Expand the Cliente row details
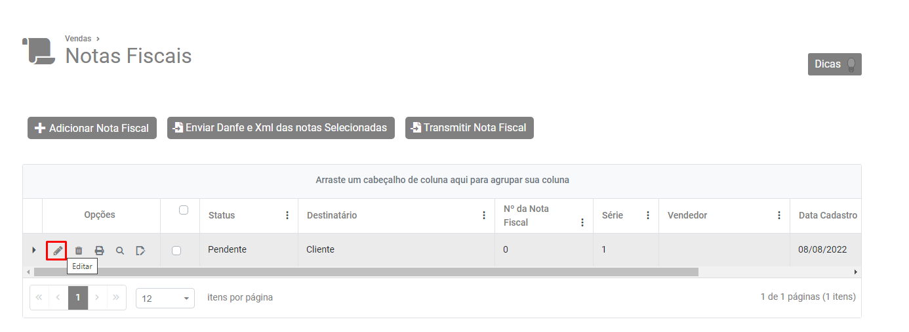Image resolution: width=909 pixels, height=332 pixels. pyautogui.click(x=34, y=250)
